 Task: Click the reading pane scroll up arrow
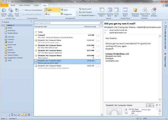click(160, 36)
